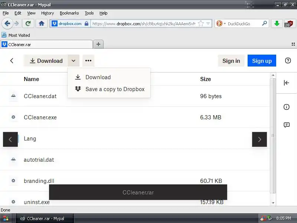Click the uninst.exe gear icon

(x=13, y=202)
